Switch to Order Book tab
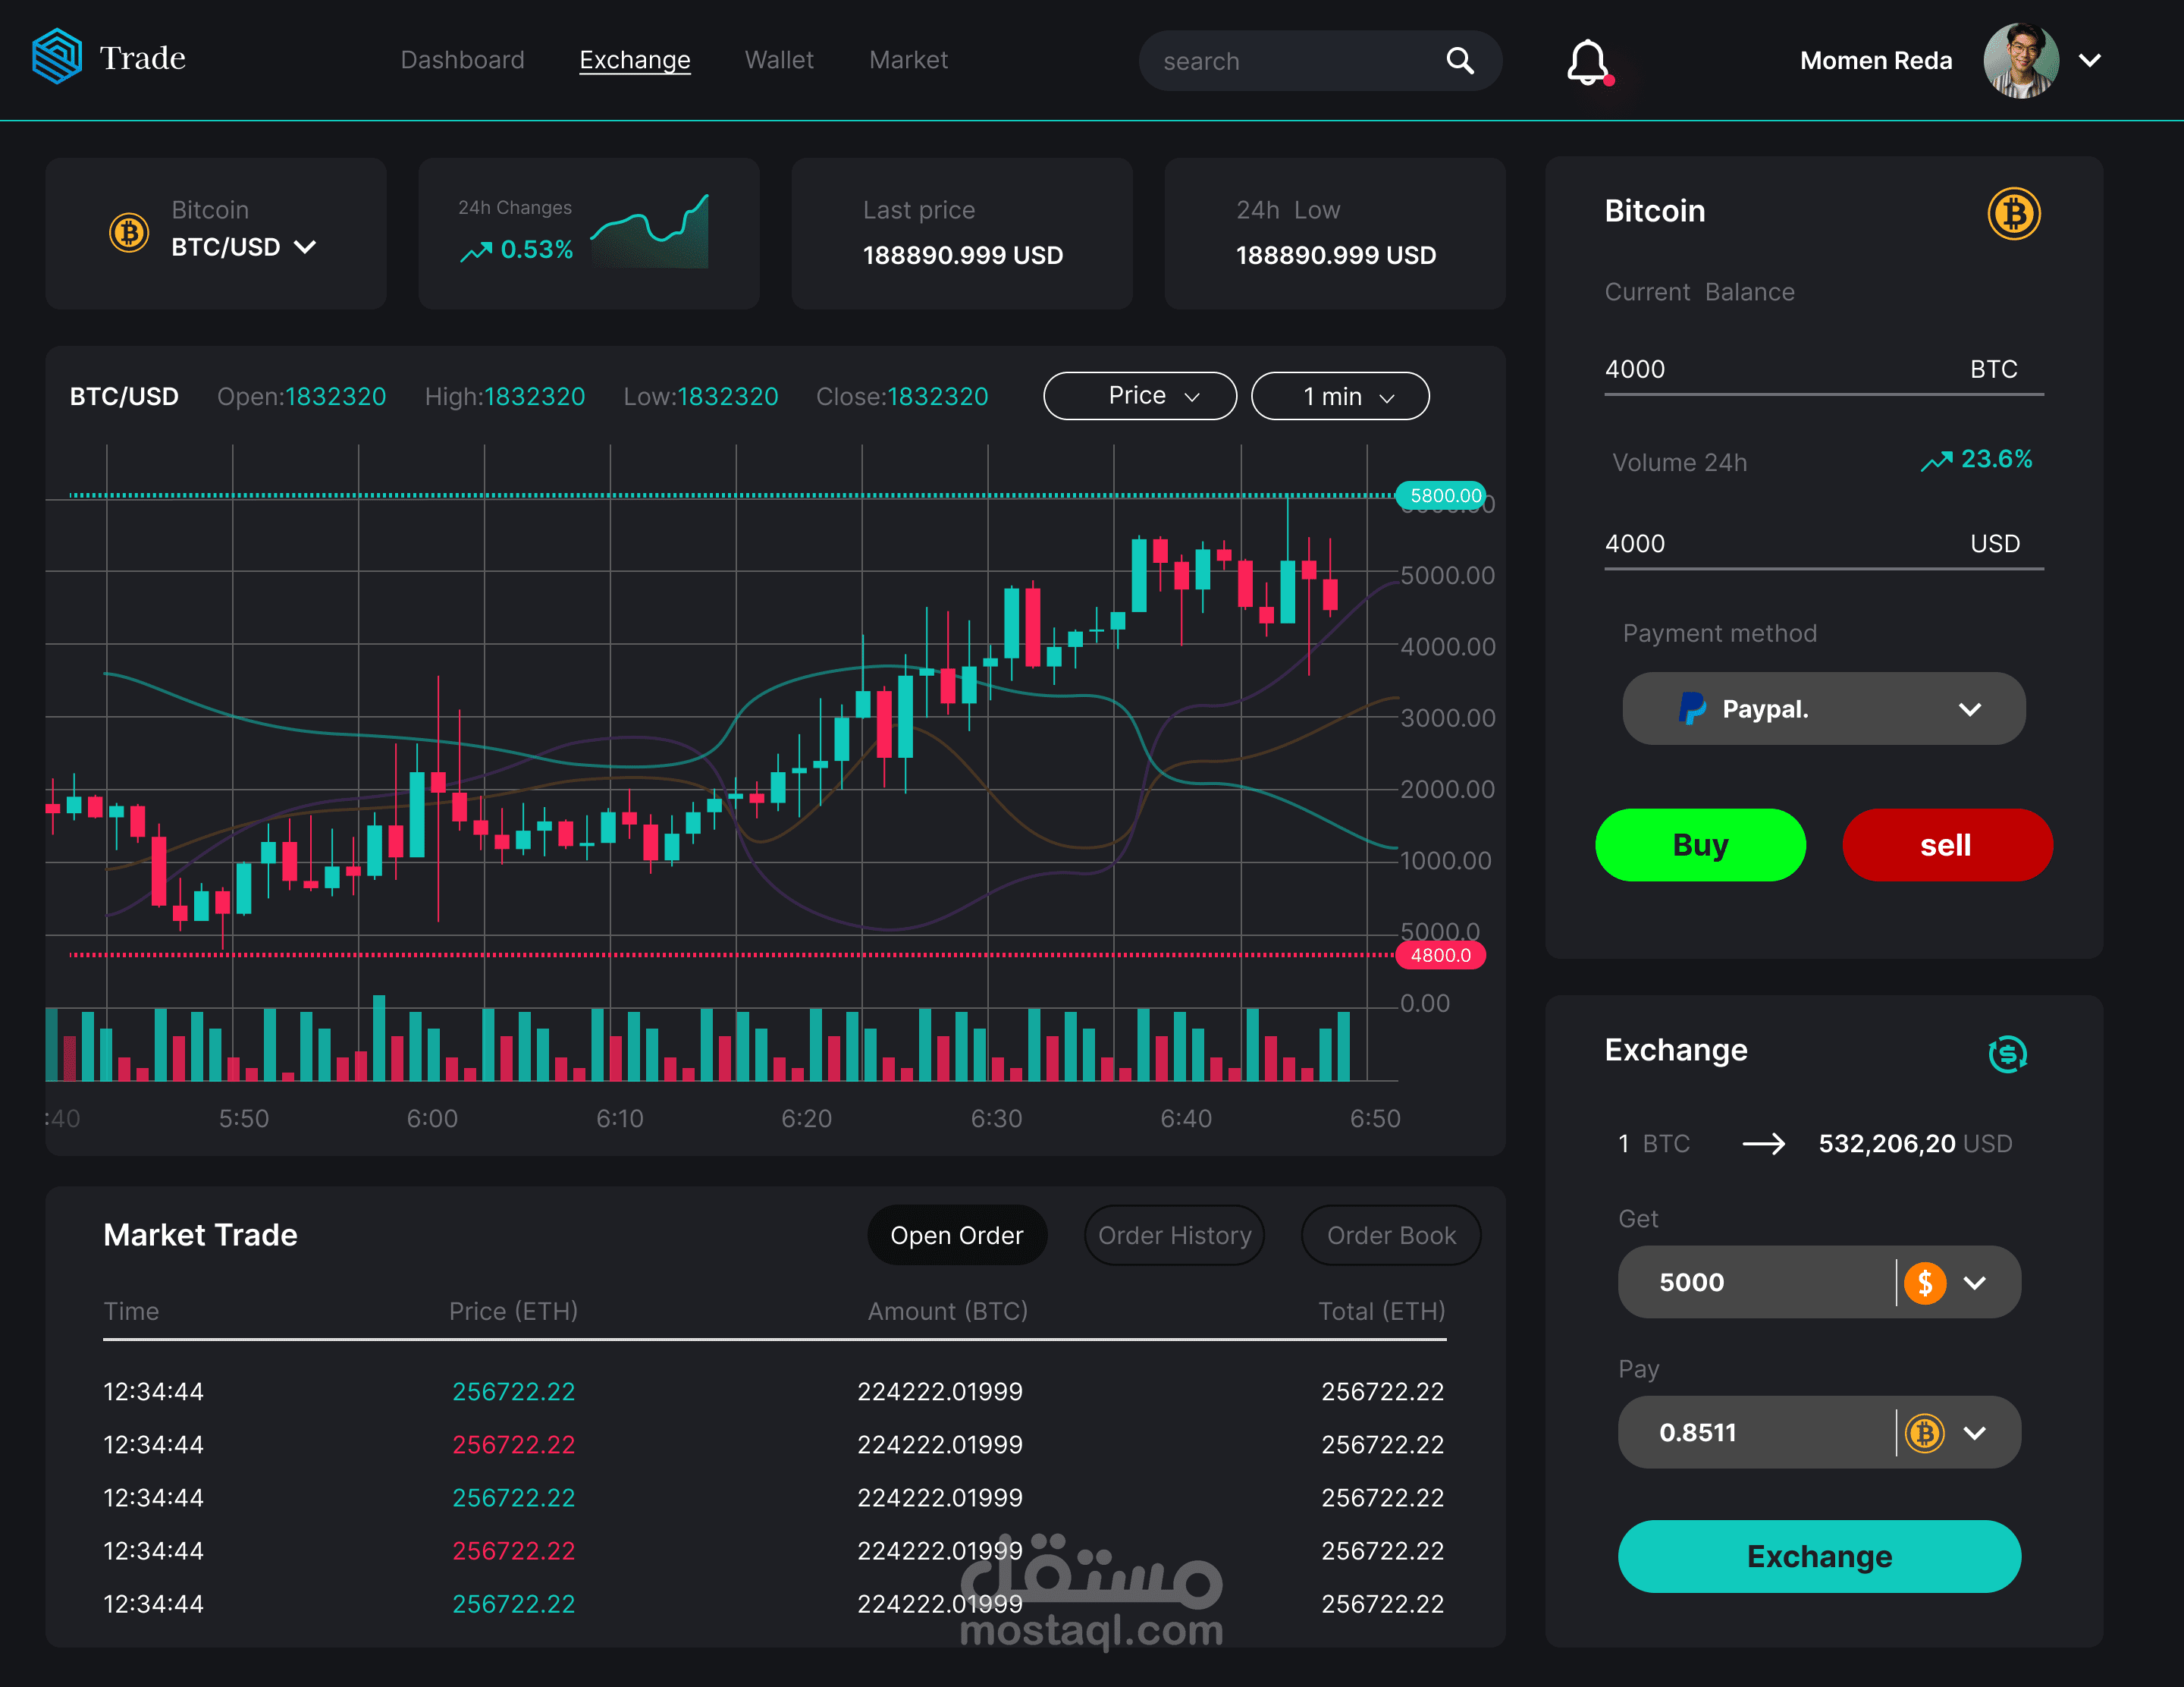Screen dimensions: 2184x1687 point(1390,1236)
